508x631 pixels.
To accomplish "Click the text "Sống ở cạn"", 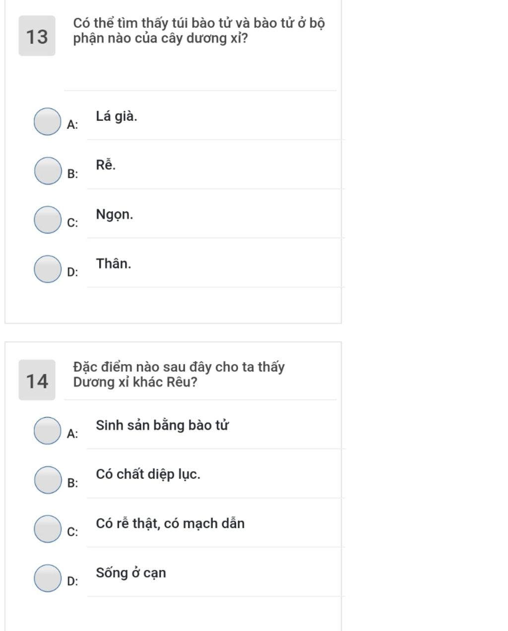I will (131, 573).
